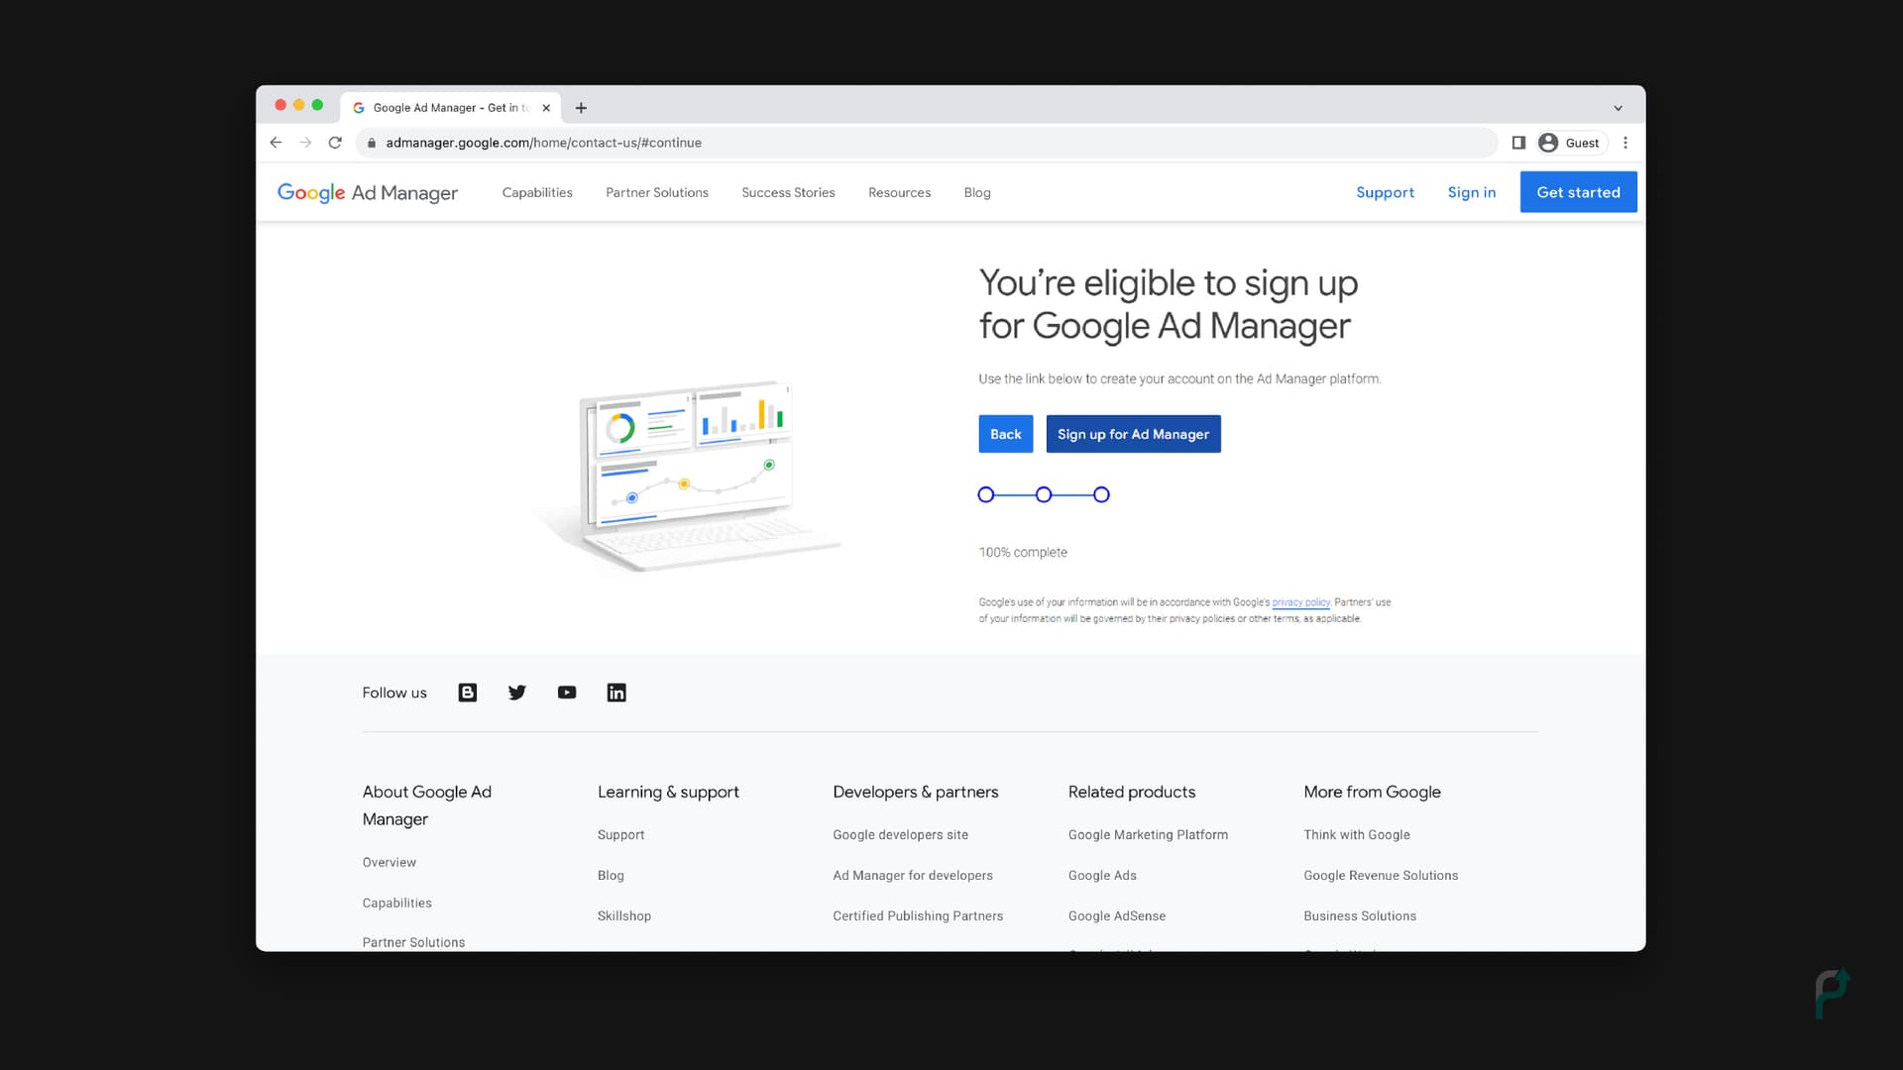1903x1070 pixels.
Task: Click the privacy policy link
Action: tap(1300, 602)
